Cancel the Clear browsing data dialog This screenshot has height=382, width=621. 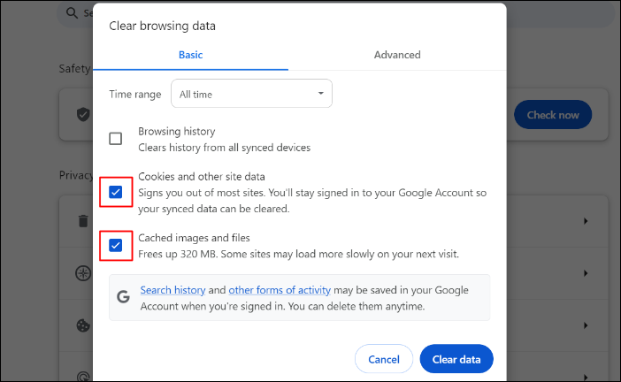point(384,360)
